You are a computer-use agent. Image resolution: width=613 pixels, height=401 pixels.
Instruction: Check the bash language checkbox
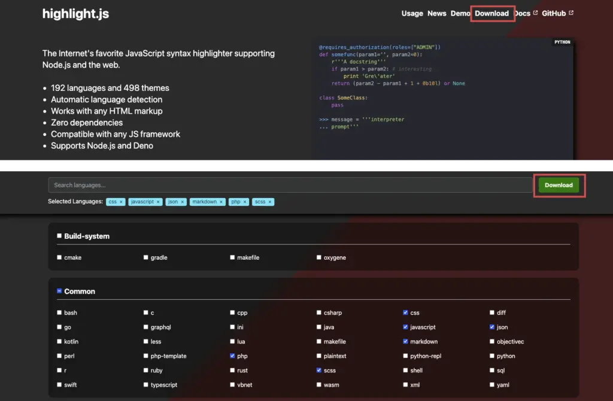[x=59, y=312]
